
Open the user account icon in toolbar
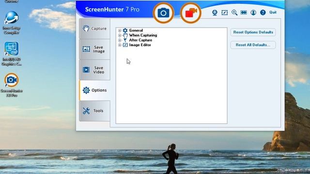pyautogui.click(x=253, y=13)
